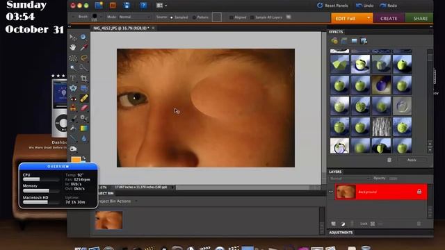Toggle the lock icon on Background layer

[419, 192]
